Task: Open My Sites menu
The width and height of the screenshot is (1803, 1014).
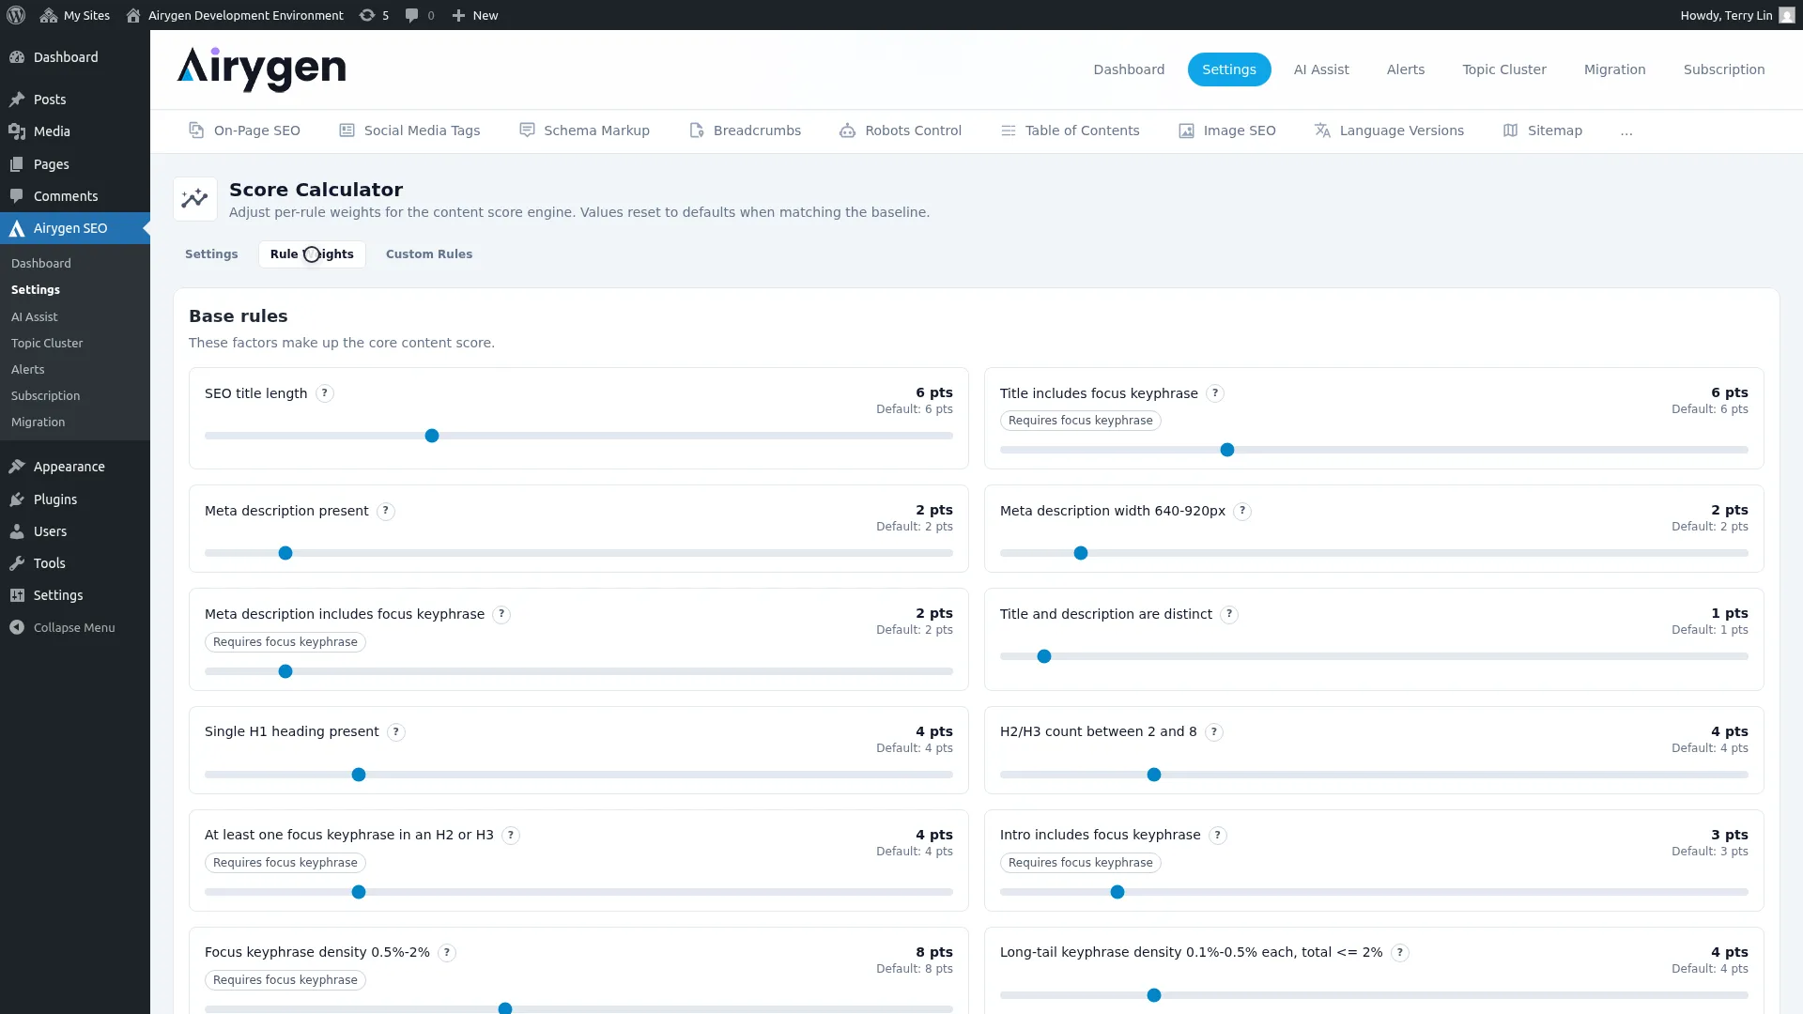Action: pyautogui.click(x=75, y=15)
